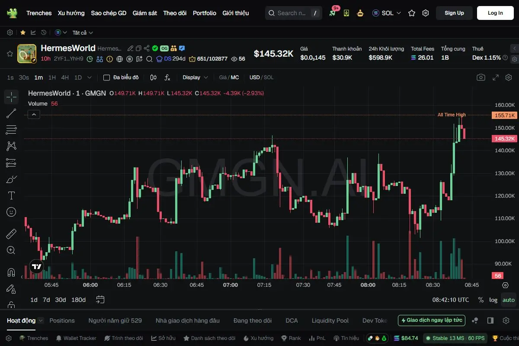
Task: Select the 1H timeframe
Action: tap(52, 77)
